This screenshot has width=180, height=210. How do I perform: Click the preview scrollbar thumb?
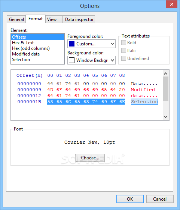tap(165, 89)
